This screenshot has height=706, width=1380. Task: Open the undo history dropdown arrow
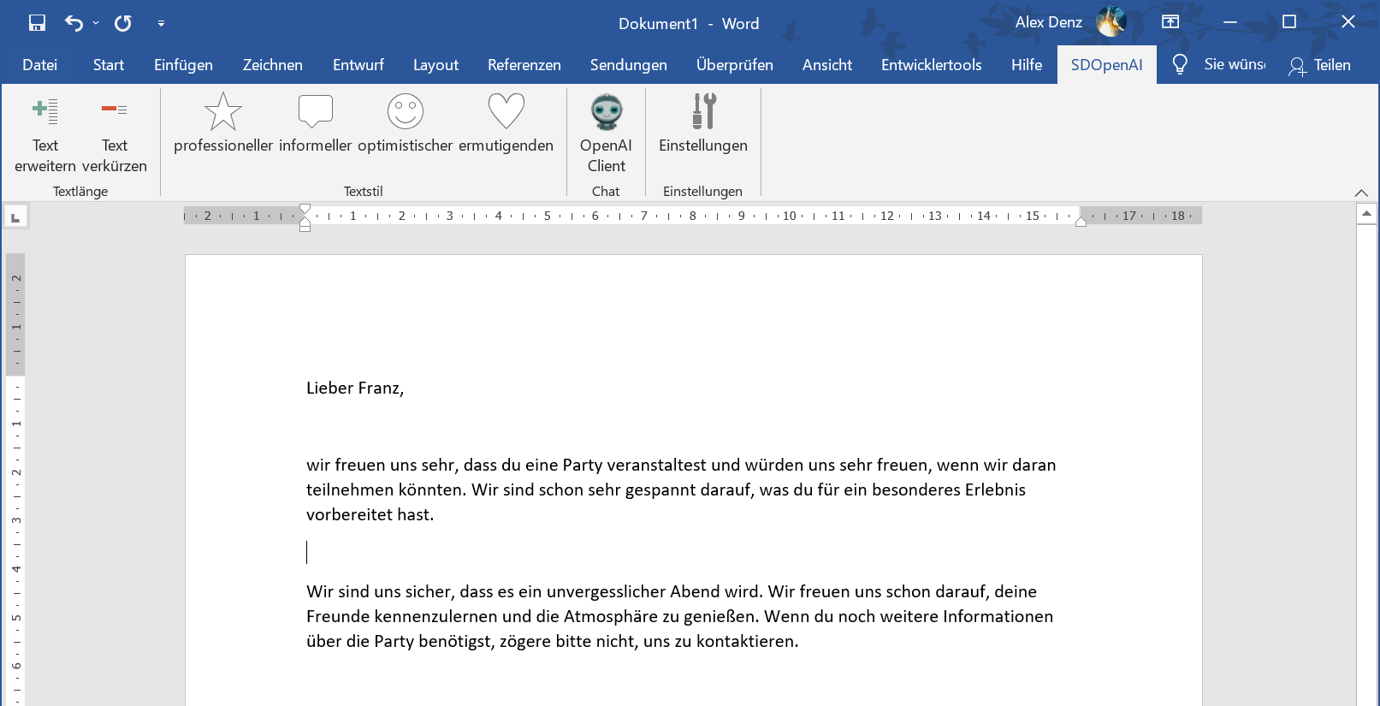(96, 23)
